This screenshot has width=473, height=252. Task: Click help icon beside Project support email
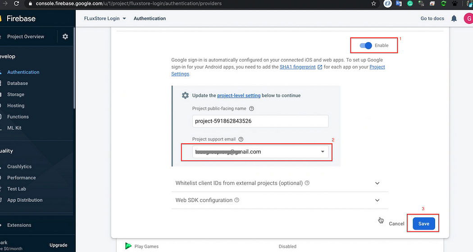[241, 139]
